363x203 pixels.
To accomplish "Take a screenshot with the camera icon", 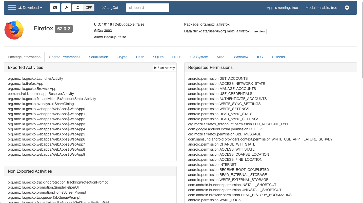I will pyautogui.click(x=55, y=8).
